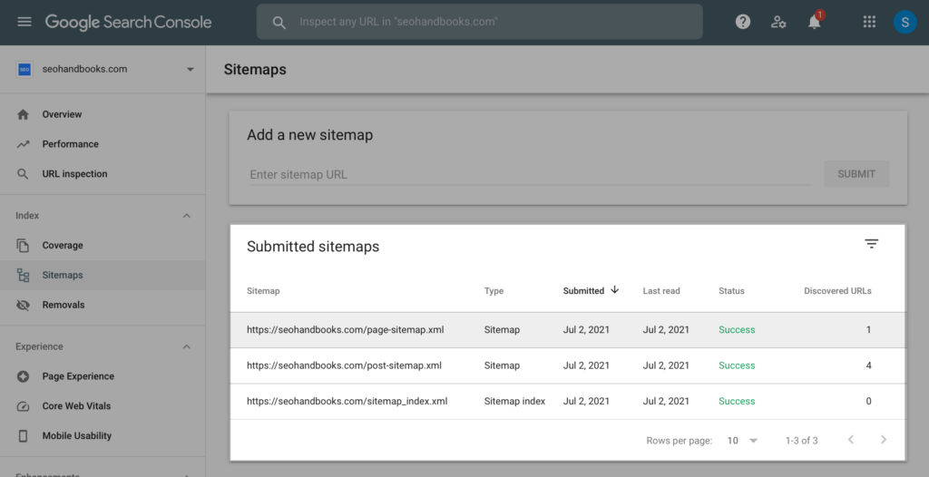The image size is (929, 477).
Task: Click the Add a new sitemap heading
Action: click(310, 135)
